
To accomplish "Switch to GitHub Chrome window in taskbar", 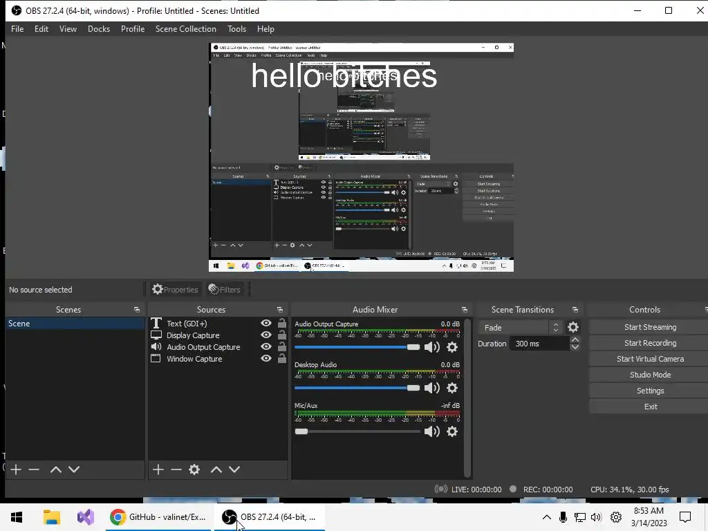I will pos(158,517).
